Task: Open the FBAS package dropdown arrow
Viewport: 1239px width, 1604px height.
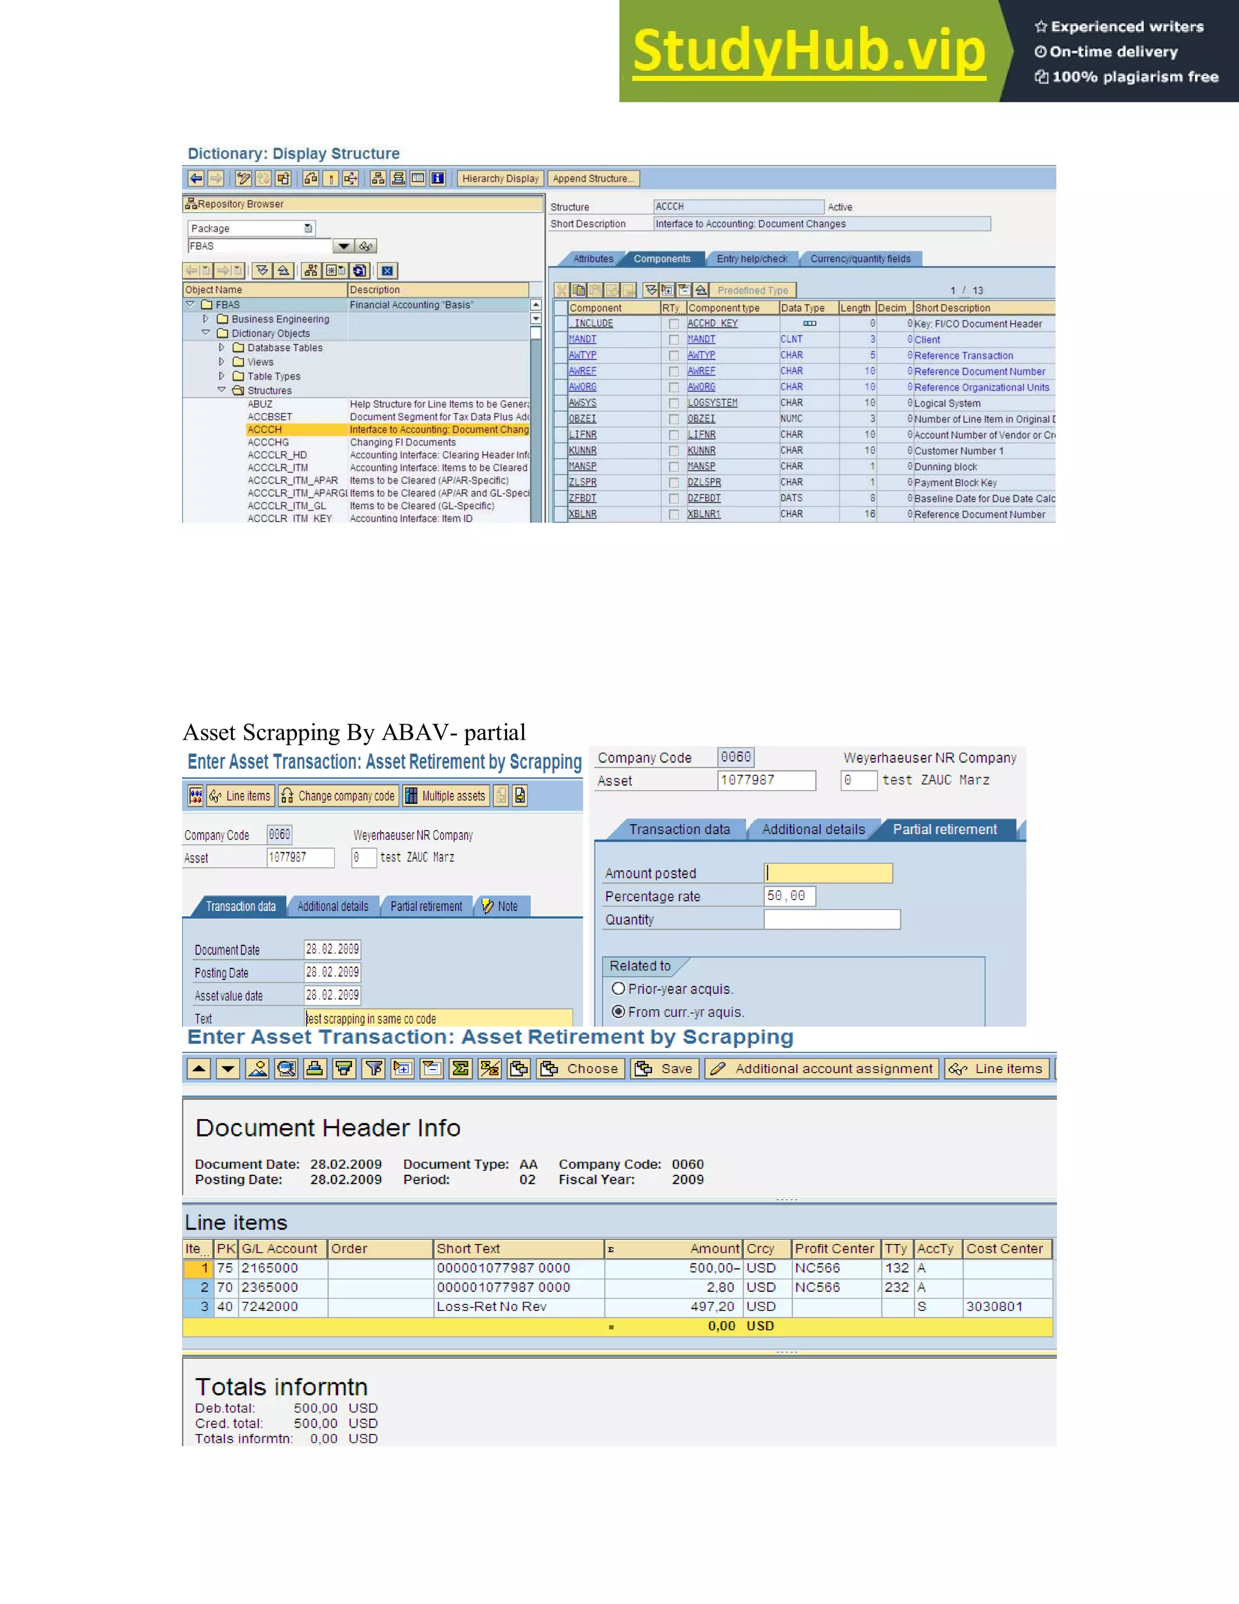Action: [x=343, y=247]
